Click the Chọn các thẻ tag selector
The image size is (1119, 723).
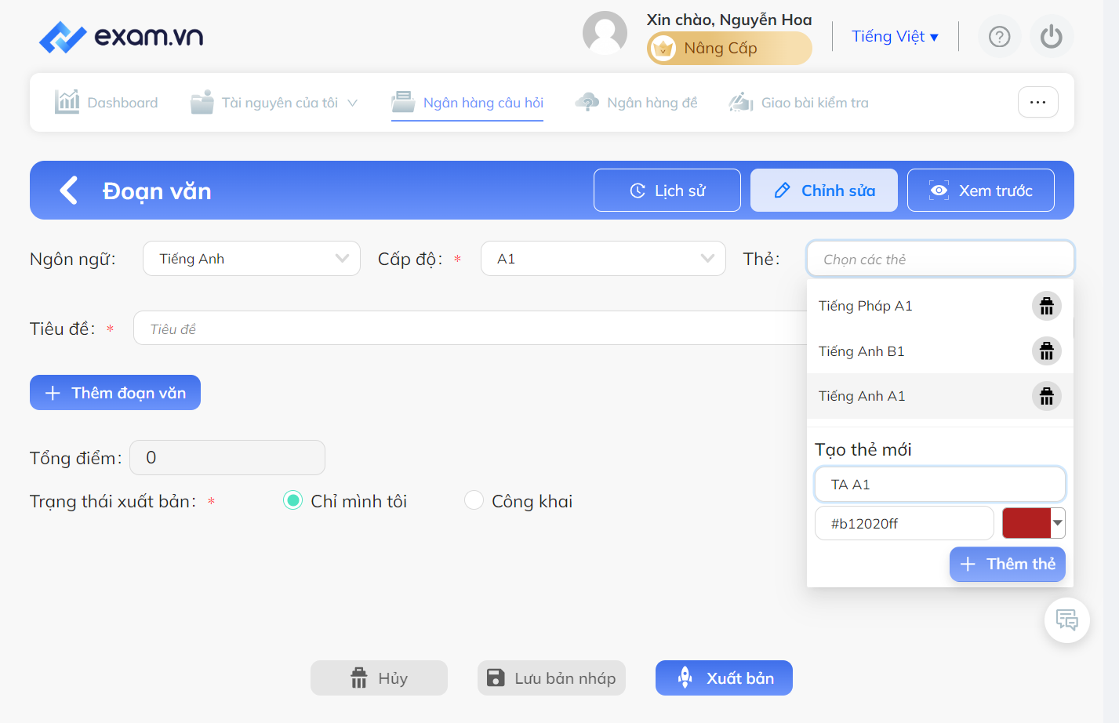pos(939,259)
